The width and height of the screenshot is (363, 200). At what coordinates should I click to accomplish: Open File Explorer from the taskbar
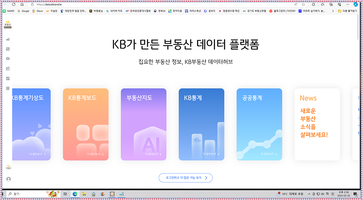(x=84, y=194)
